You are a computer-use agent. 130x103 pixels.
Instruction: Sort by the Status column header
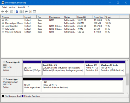(70, 17)
